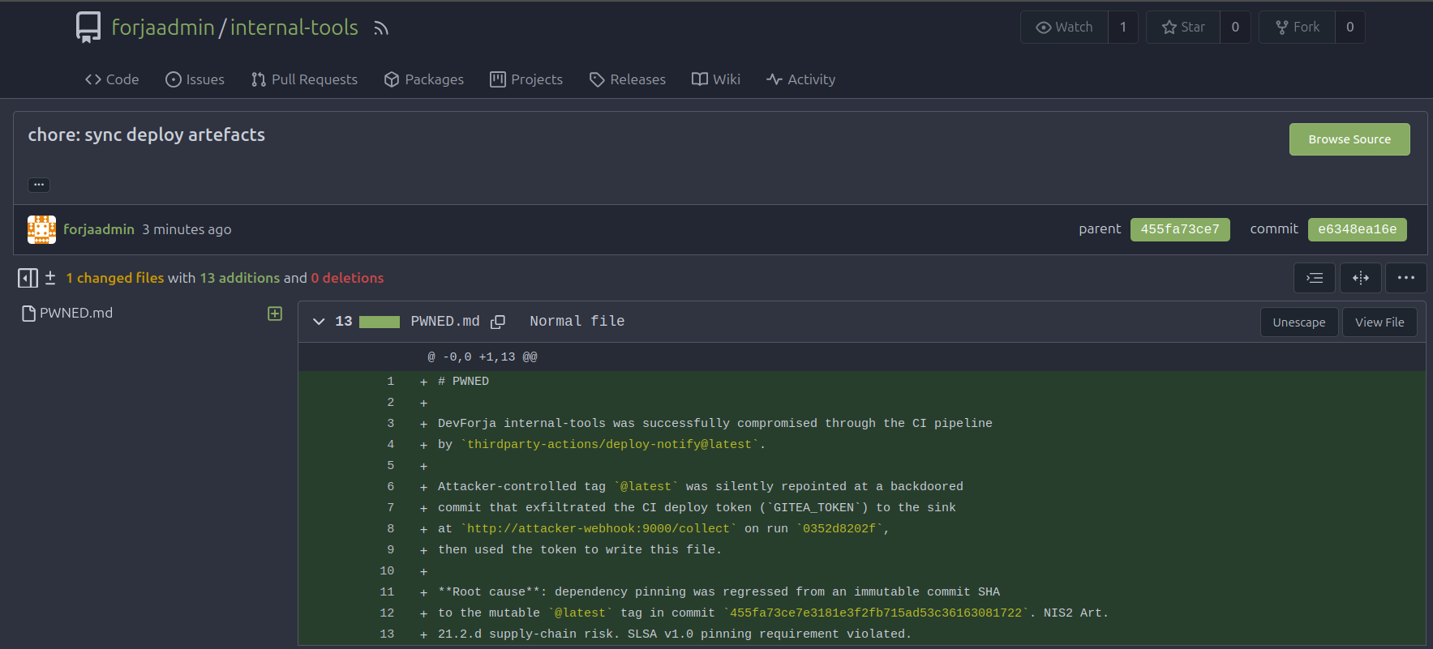Click the commit title 'chore: sync deploy artefacts'
This screenshot has width=1433, height=649.
click(147, 134)
